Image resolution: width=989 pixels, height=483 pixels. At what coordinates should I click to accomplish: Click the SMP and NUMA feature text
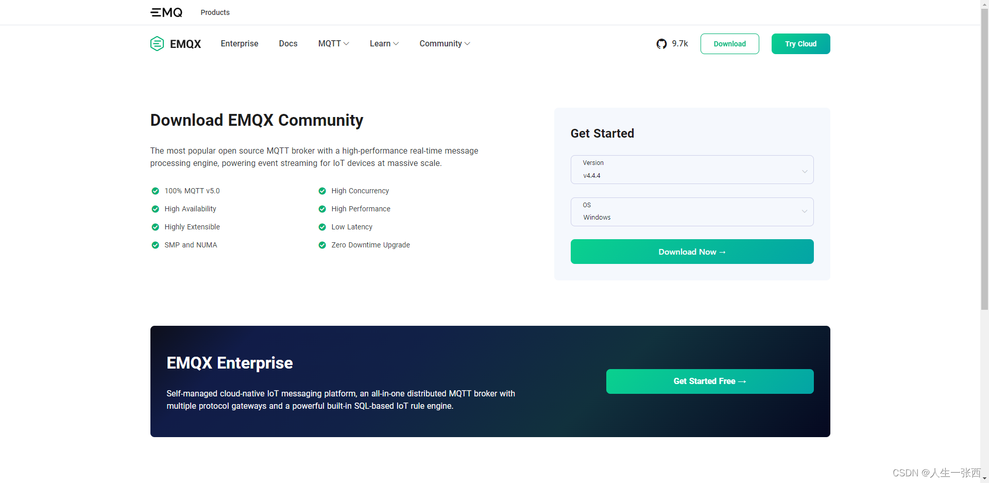point(191,245)
